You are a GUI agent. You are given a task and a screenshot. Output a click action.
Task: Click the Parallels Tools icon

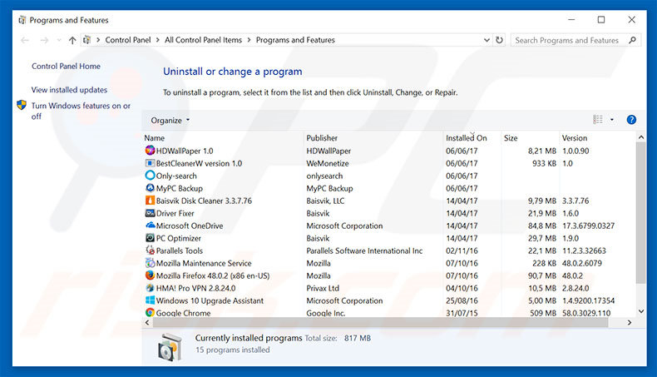pos(150,251)
